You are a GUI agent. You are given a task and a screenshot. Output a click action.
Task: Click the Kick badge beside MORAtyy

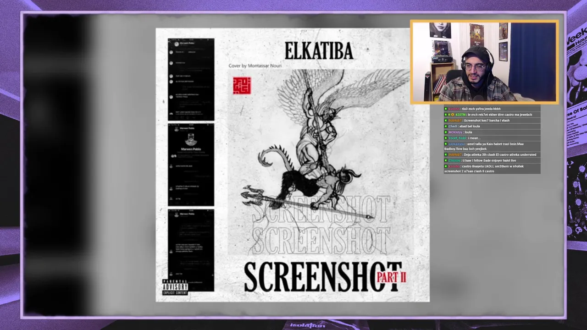pyautogui.click(x=446, y=132)
